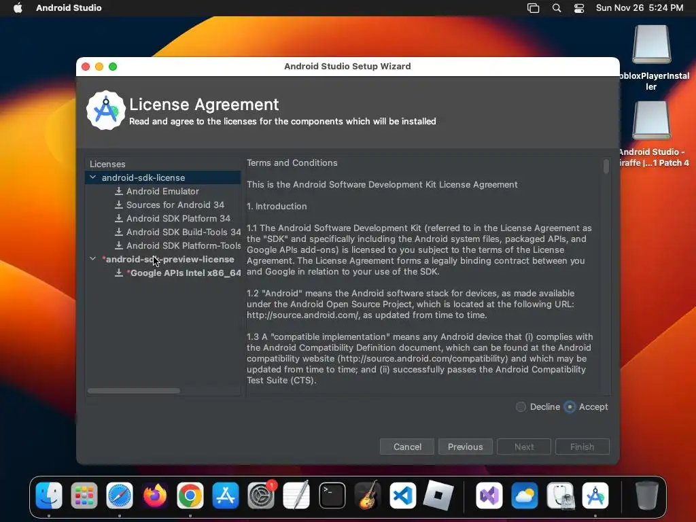696x522 pixels.
Task: Select the Android SDK Platform 34 row
Action: pyautogui.click(x=163, y=218)
